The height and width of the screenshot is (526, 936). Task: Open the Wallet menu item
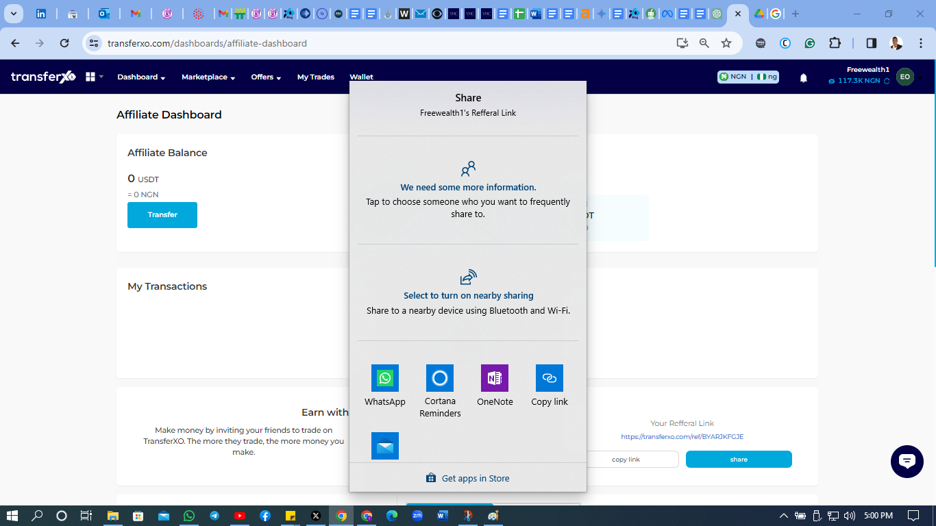point(361,77)
